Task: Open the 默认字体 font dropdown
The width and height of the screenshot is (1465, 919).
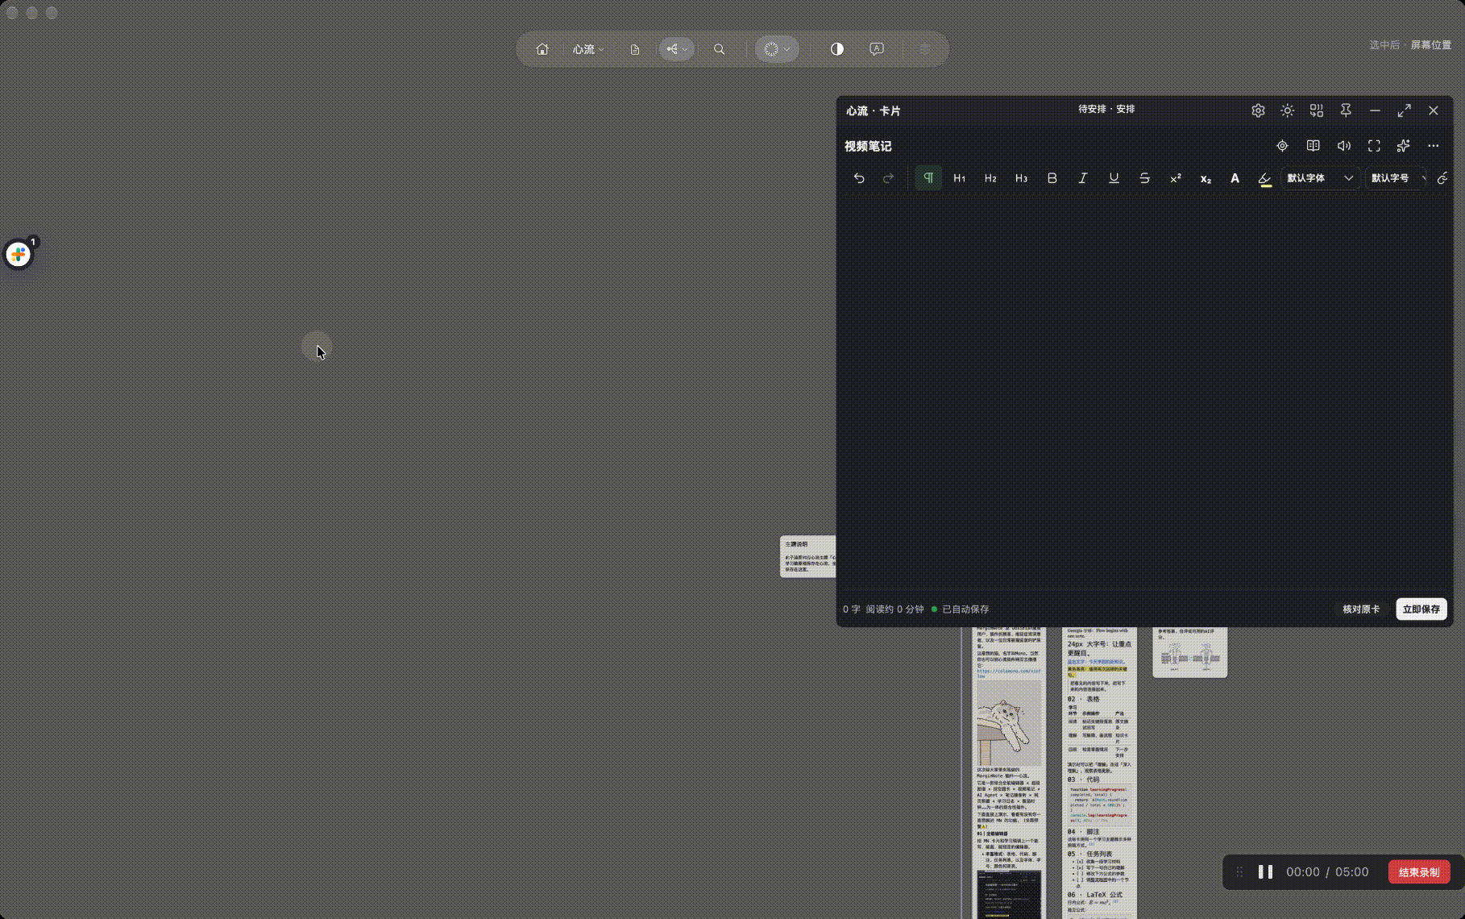Action: (1320, 178)
